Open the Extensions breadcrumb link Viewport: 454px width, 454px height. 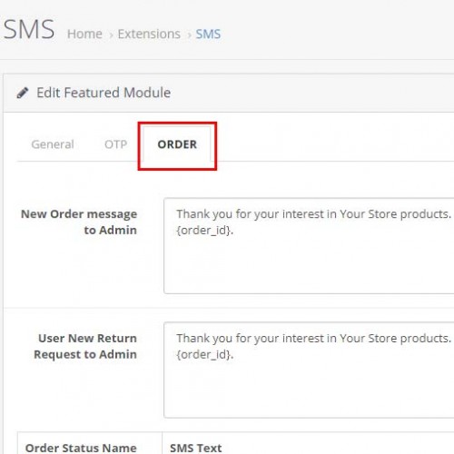tap(149, 34)
